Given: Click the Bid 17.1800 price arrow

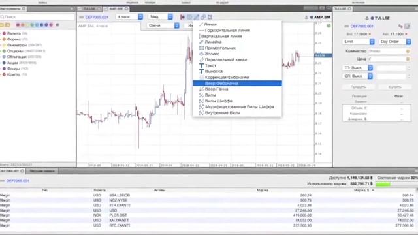Looking at the screenshot, I should pyautogui.click(x=370, y=34).
